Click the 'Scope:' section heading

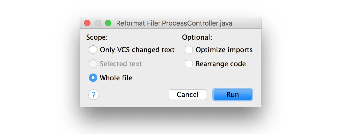coord(97,37)
